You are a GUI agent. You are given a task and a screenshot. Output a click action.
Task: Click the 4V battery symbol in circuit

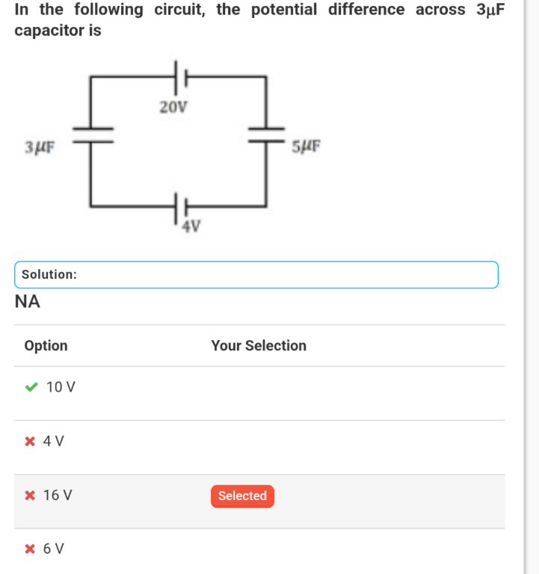(x=181, y=208)
